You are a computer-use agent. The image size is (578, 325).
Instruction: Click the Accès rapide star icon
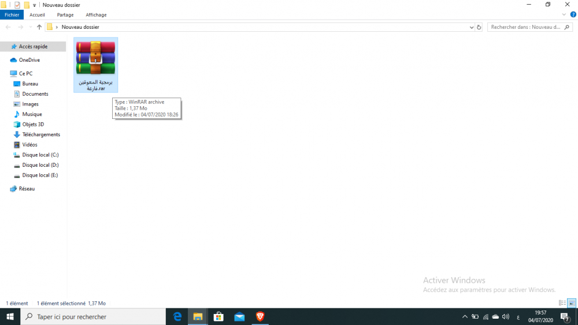click(x=14, y=46)
